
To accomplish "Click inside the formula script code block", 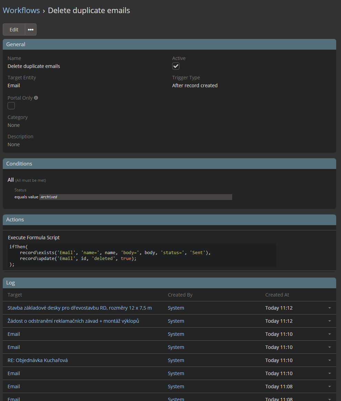I will (142, 255).
